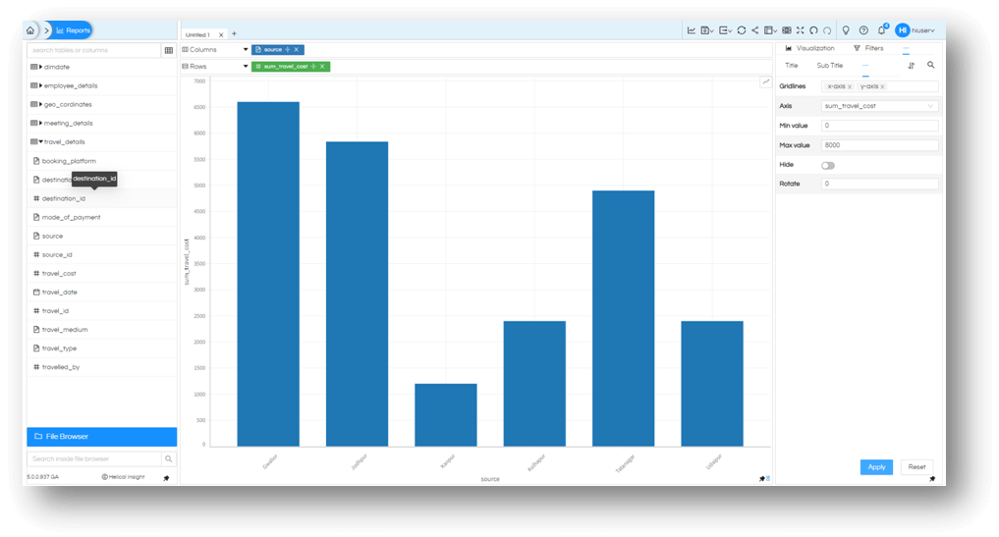The width and height of the screenshot is (999, 537).
Task: Remove the y-axis gridlines tag
Action: point(882,86)
